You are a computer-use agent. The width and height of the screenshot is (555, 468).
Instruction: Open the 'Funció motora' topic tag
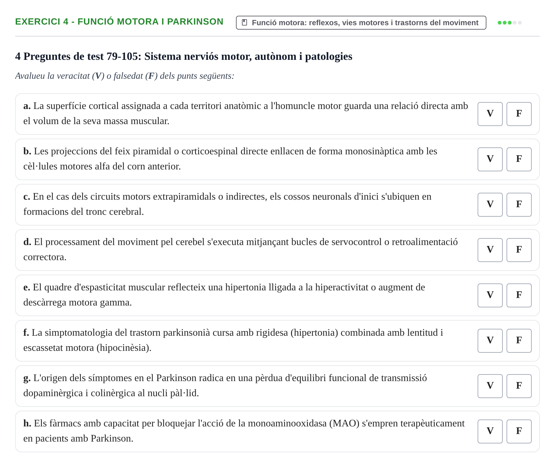coord(361,23)
